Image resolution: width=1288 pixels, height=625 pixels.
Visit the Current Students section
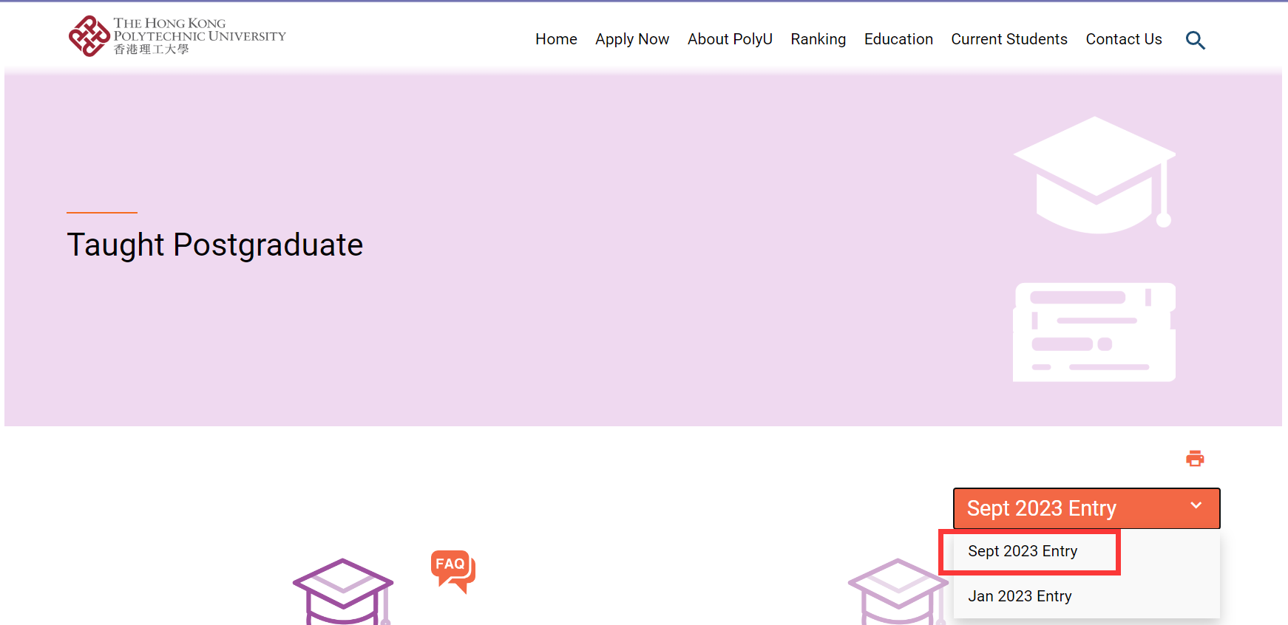[x=1009, y=39]
